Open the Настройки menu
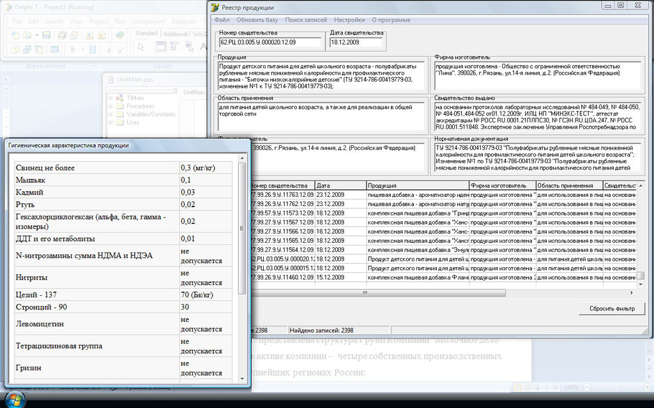 point(349,20)
